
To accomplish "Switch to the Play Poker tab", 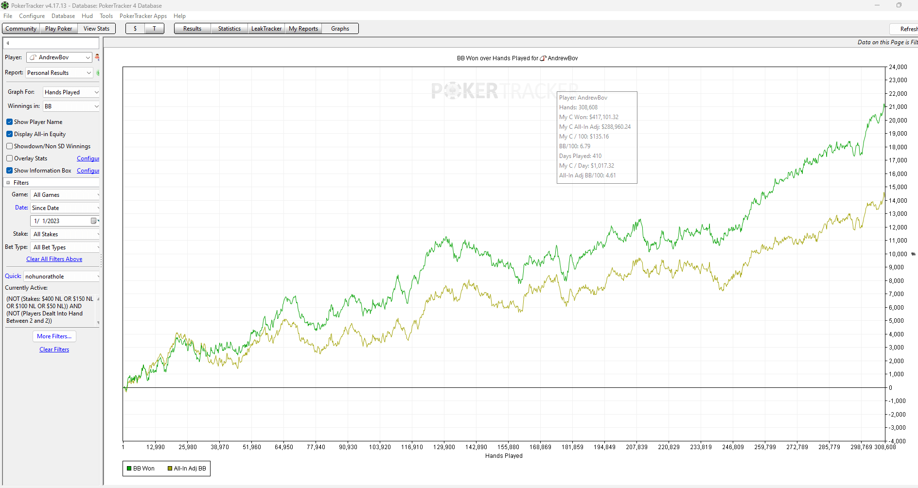I will coord(59,29).
